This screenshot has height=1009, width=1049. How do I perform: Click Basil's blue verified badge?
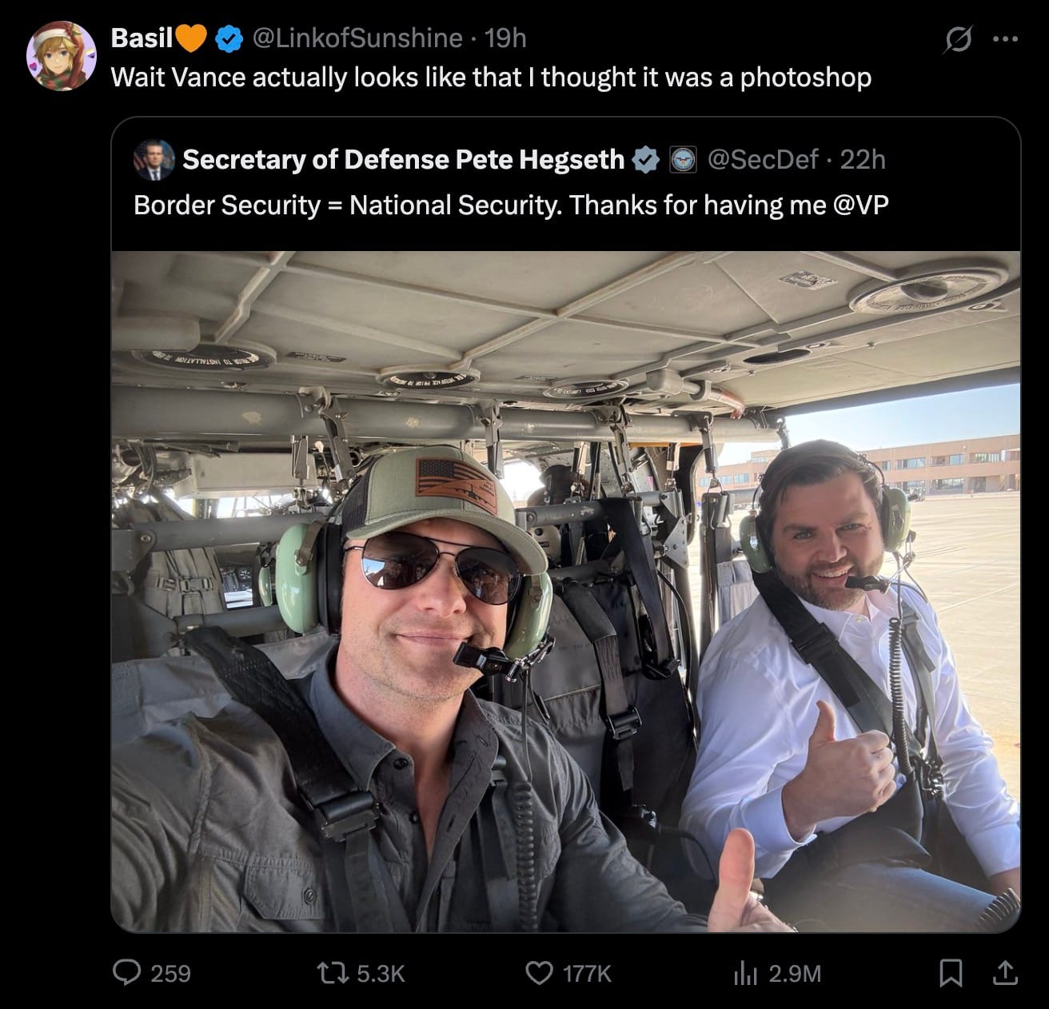(x=231, y=38)
